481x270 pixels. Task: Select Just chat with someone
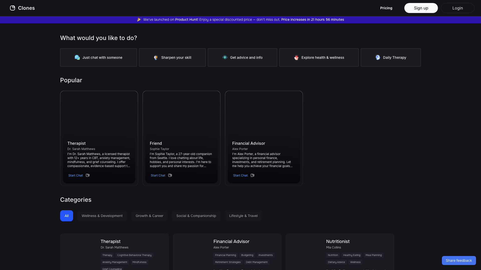coord(98,57)
